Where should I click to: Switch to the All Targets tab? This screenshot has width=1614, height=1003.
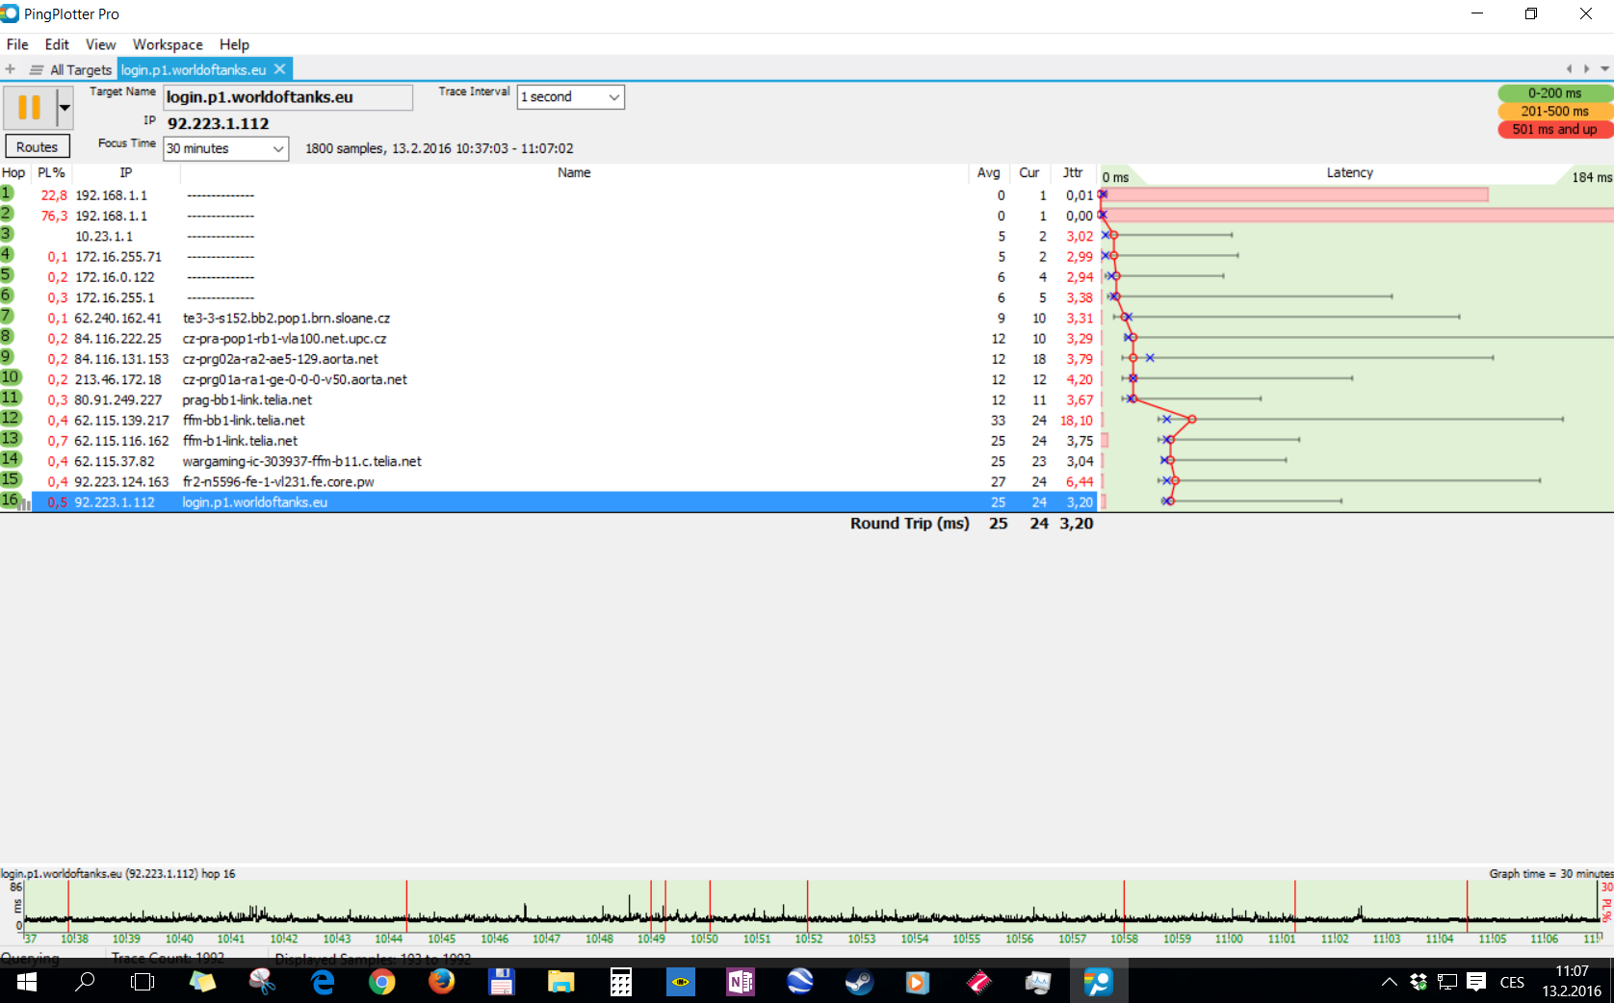pos(71,69)
